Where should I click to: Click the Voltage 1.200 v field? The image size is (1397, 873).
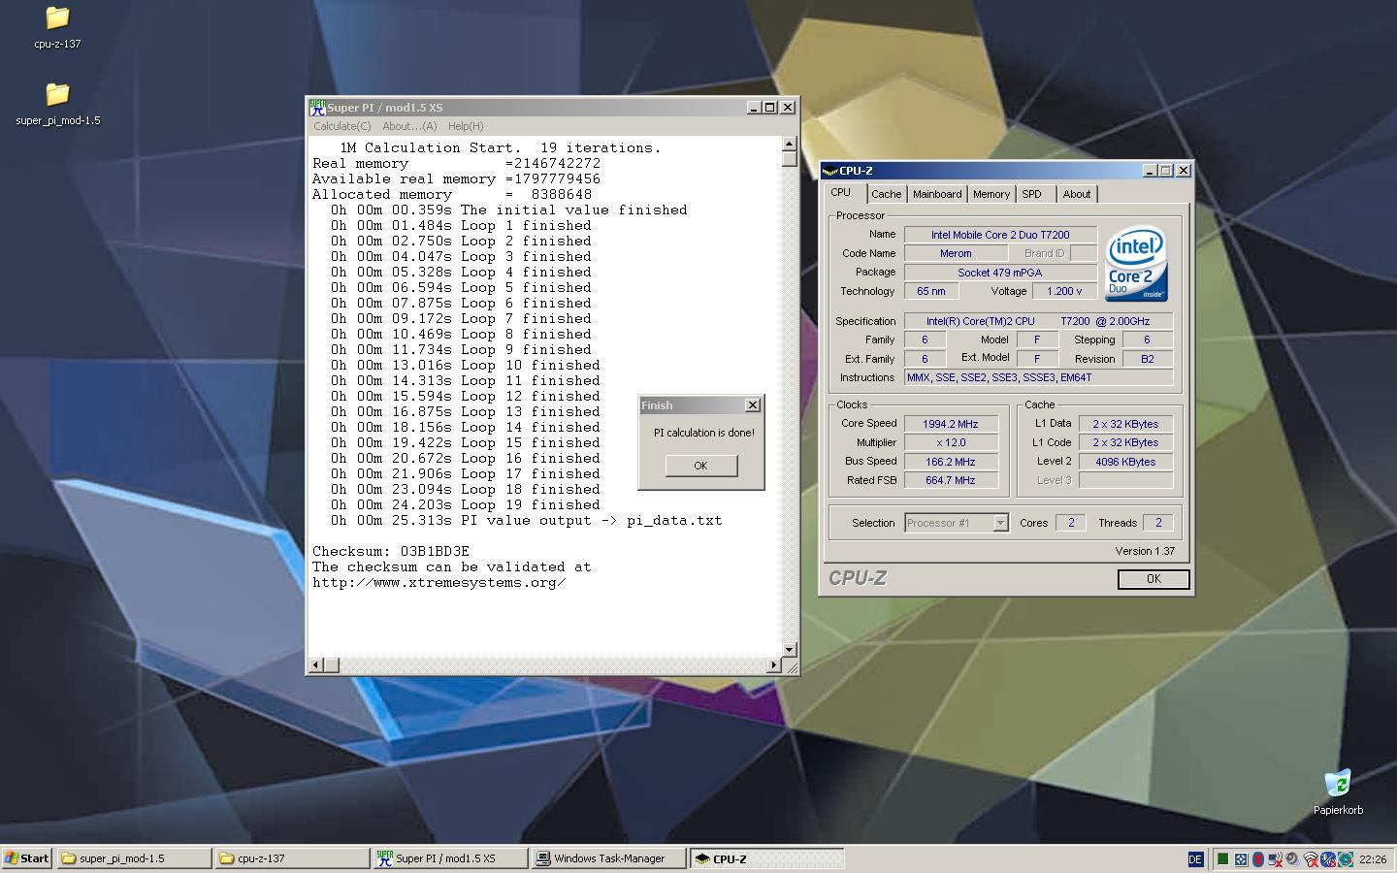click(1064, 291)
